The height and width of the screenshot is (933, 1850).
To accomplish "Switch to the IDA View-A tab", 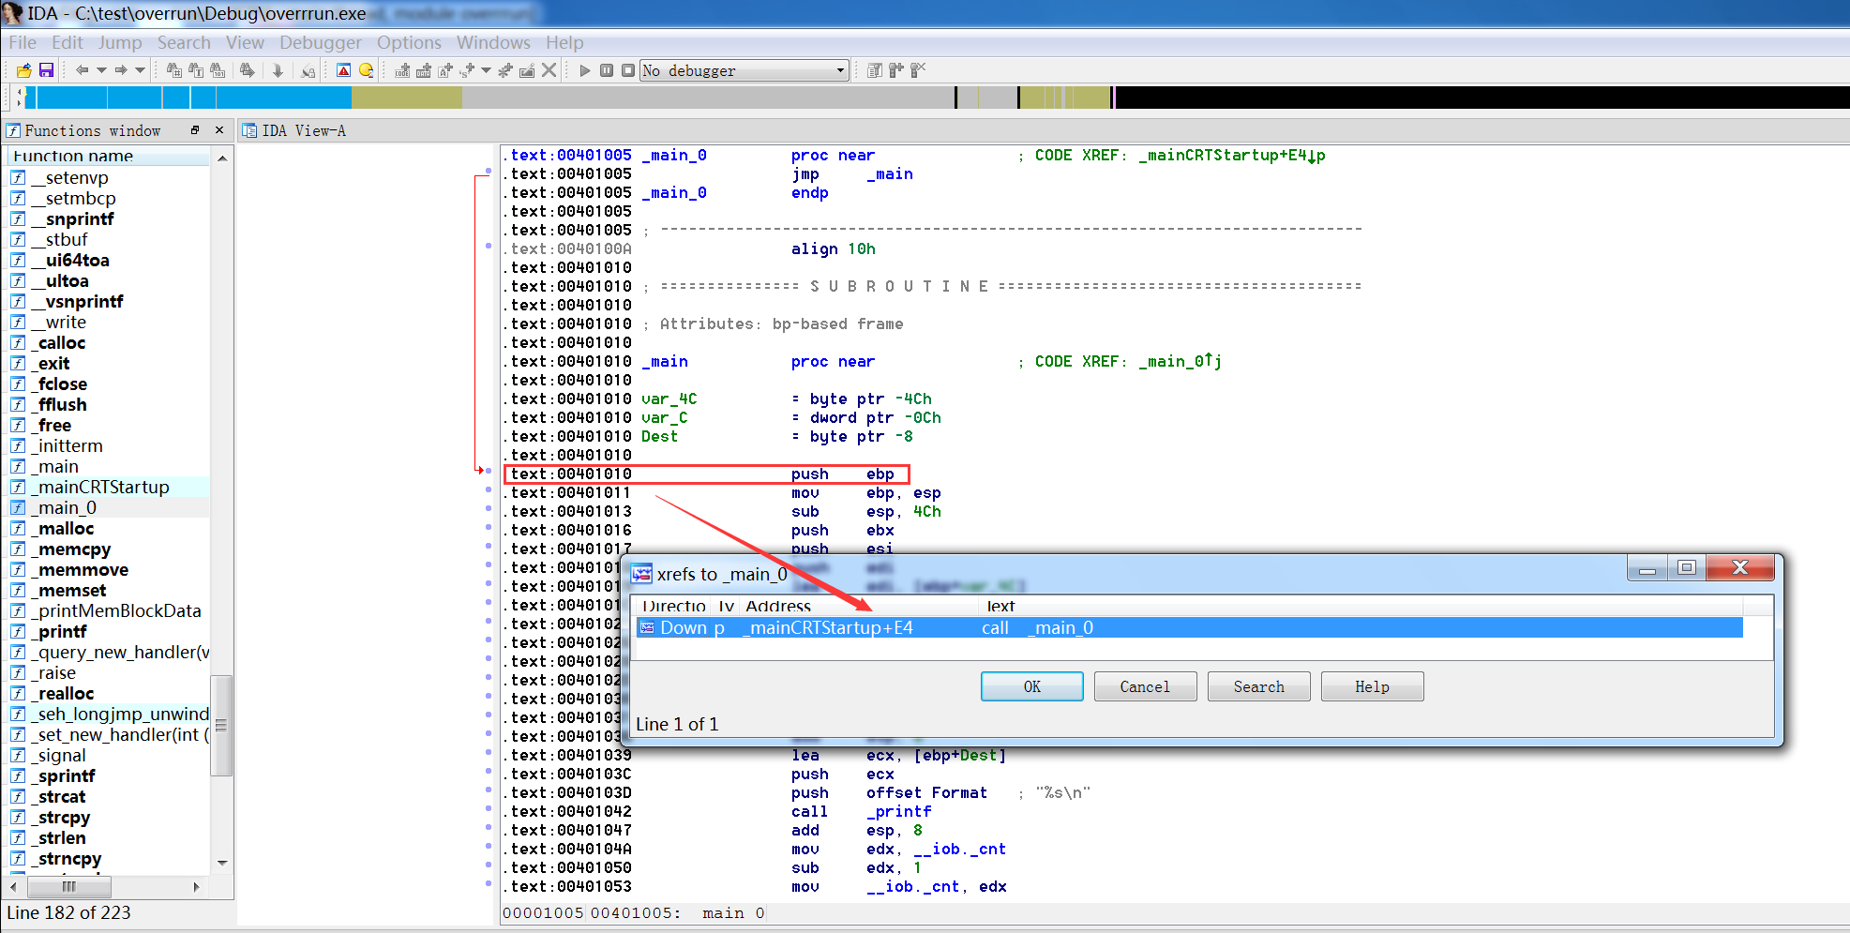I will coord(294,130).
